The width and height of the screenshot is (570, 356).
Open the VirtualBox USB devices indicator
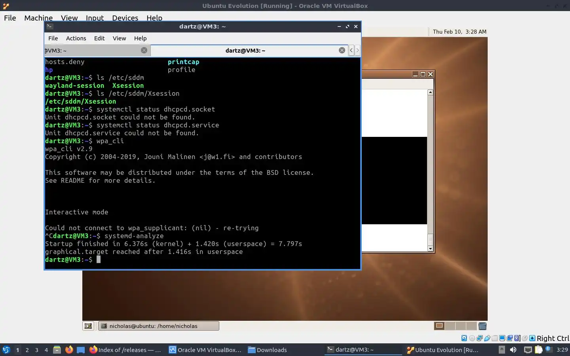(x=487, y=338)
